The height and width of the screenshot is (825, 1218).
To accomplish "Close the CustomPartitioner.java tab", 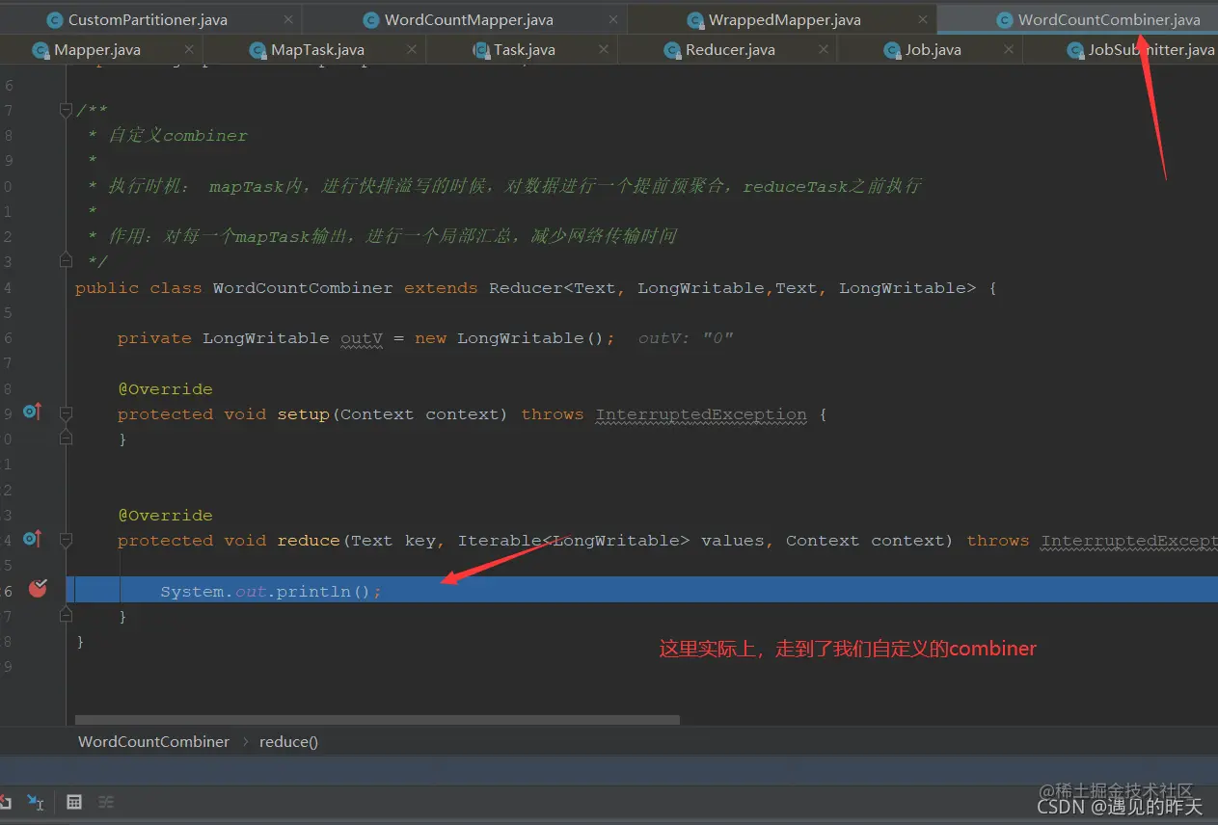I will pos(289,19).
